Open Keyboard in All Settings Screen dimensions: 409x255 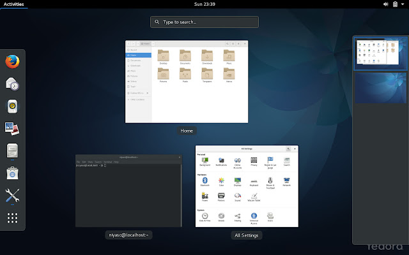254,182
